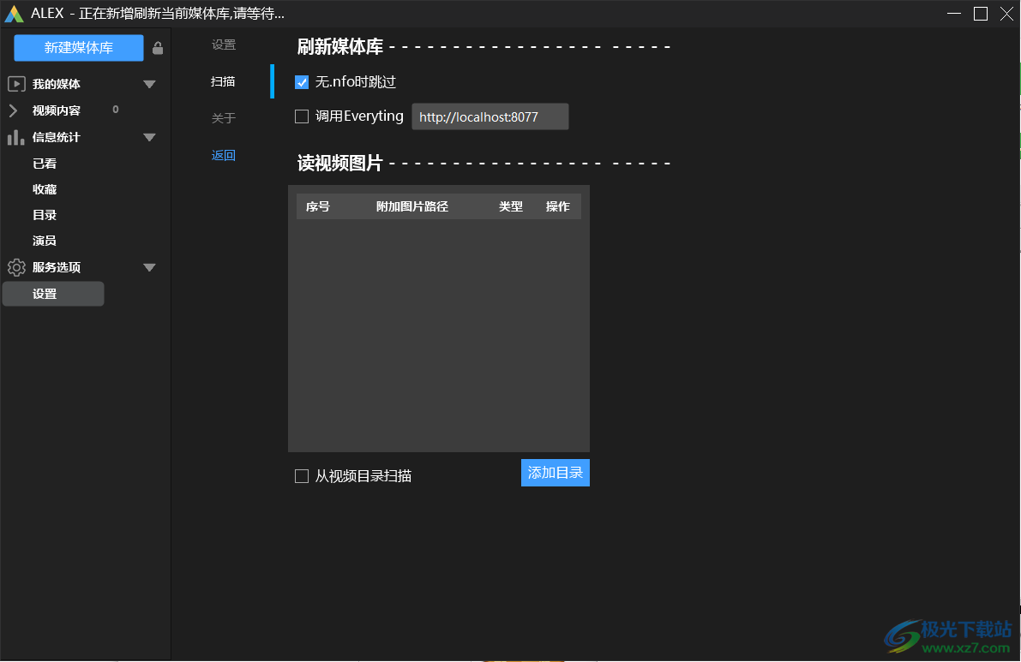Collapse the 我的媒体 section arrow
1021x662 pixels.
[149, 83]
